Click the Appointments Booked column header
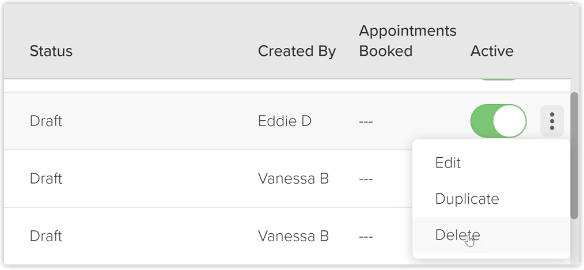This screenshot has height=270, width=584. coord(407,41)
